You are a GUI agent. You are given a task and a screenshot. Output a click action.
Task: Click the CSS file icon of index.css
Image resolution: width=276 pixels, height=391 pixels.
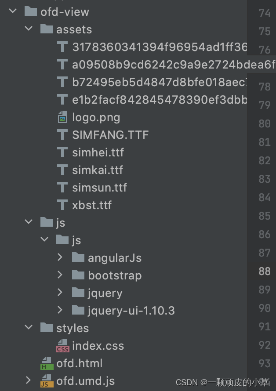[63, 346]
